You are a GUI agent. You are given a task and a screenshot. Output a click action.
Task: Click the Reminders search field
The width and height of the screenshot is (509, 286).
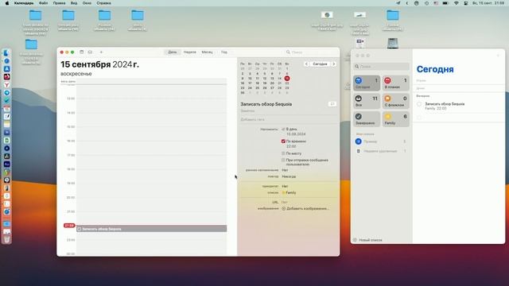(382, 67)
